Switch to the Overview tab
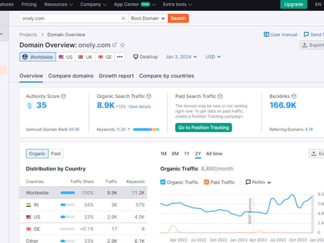Image resolution: width=324 pixels, height=243 pixels. [x=31, y=76]
